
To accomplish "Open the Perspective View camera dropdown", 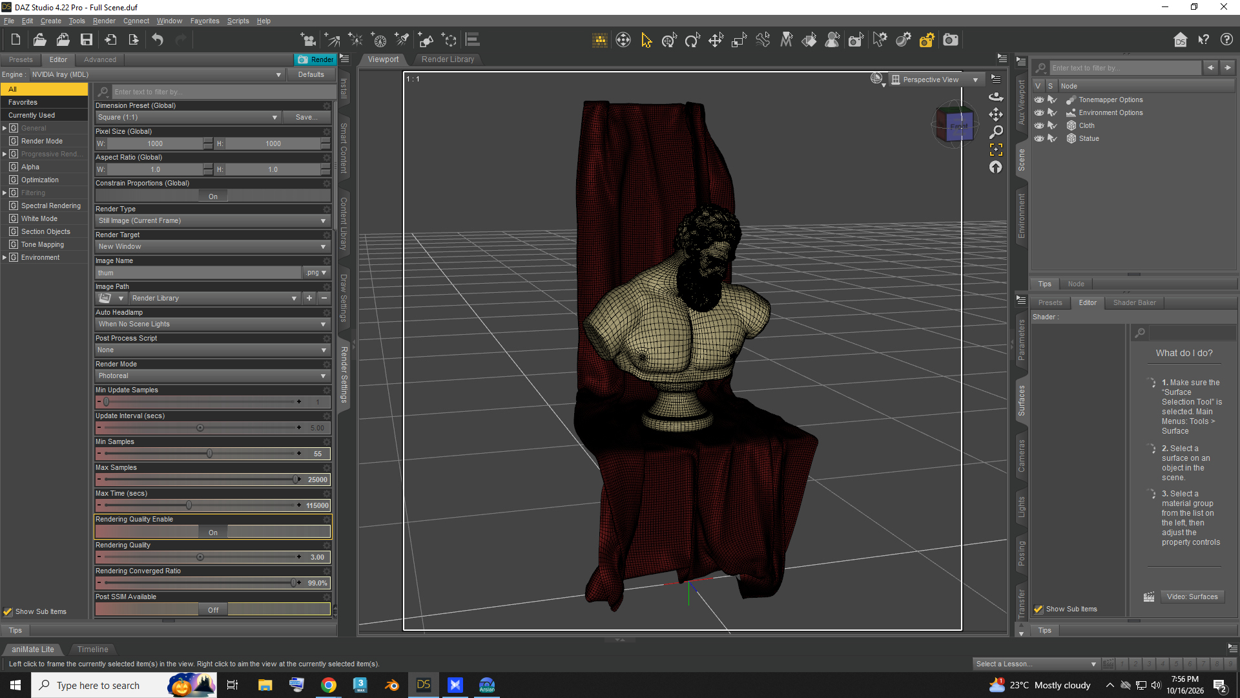I will 936,79.
